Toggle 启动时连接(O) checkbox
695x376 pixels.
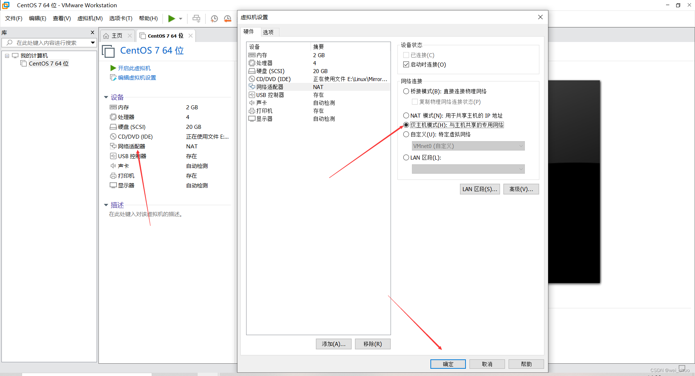click(x=406, y=64)
